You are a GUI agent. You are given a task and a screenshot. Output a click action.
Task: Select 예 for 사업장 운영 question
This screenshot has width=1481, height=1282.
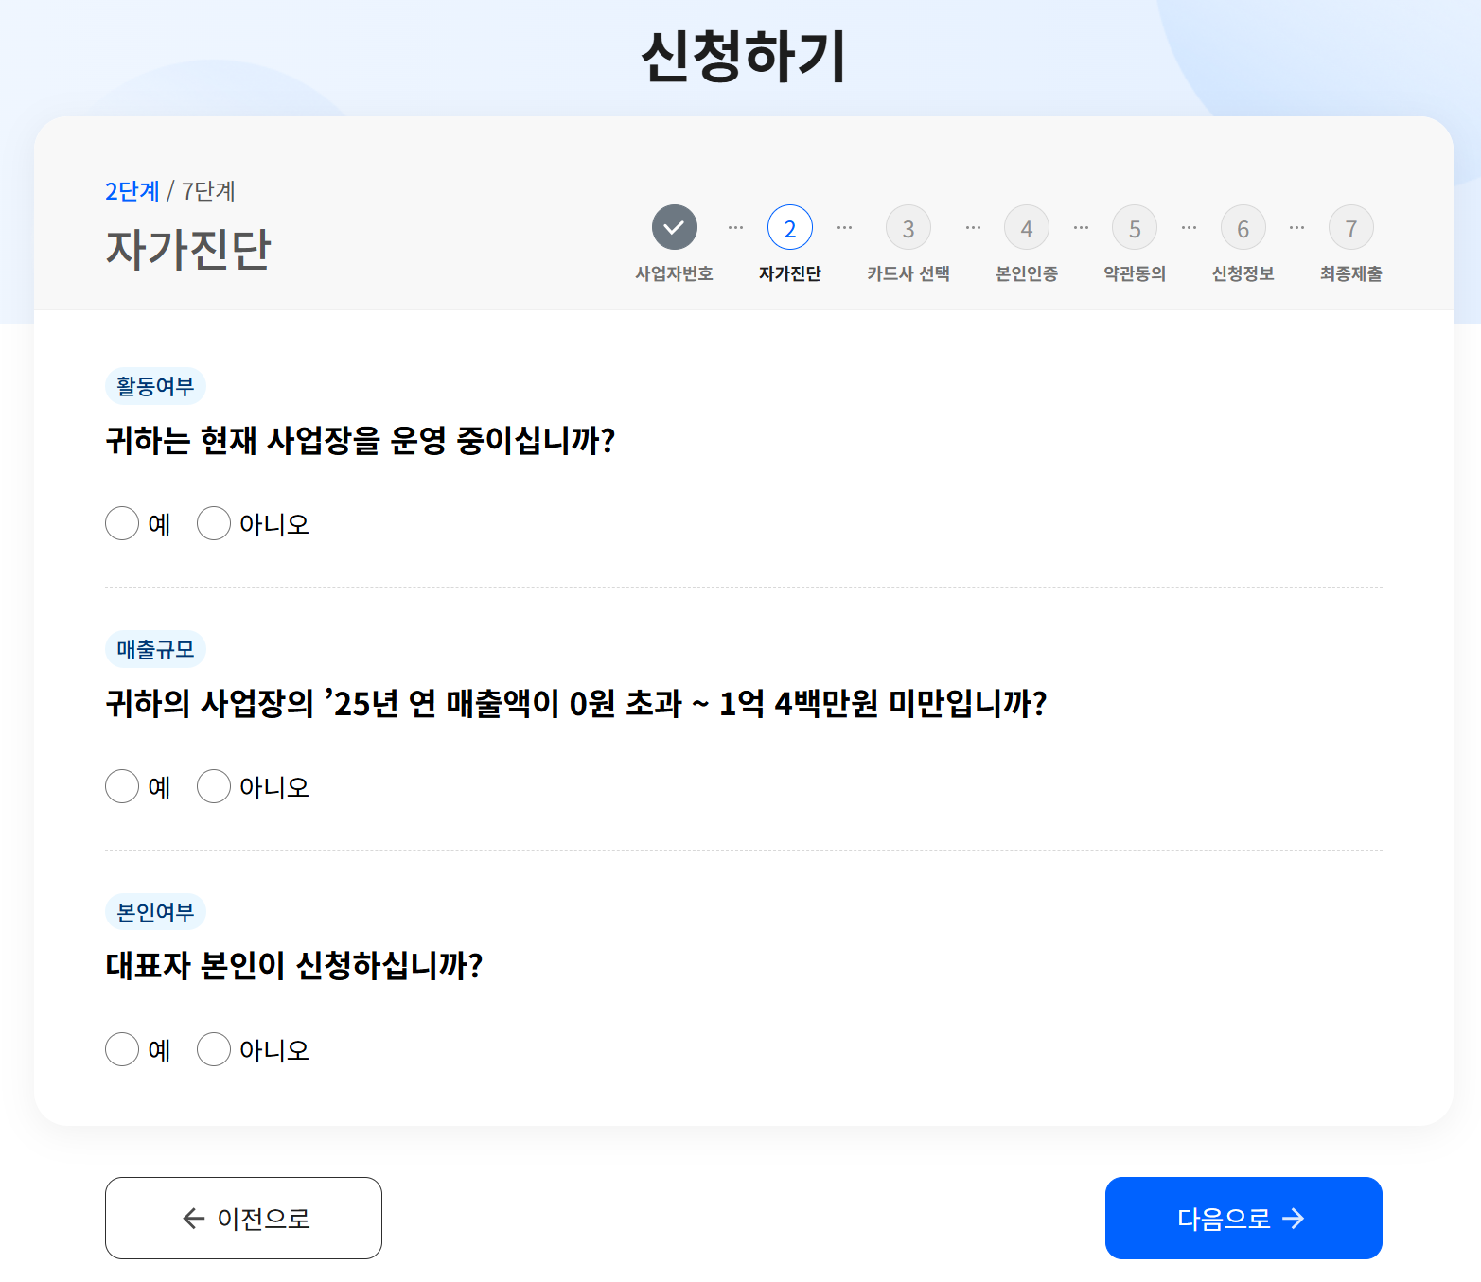pos(122,523)
